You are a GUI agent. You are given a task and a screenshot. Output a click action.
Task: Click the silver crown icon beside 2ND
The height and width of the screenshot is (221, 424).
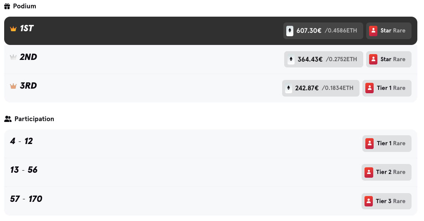click(13, 57)
